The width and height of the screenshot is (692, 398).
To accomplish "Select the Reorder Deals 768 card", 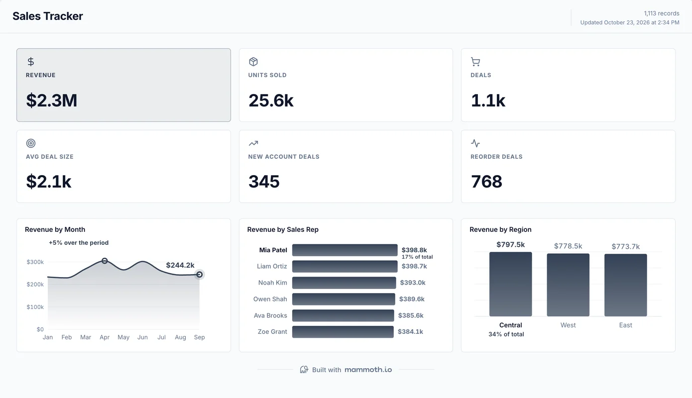I will pyautogui.click(x=568, y=166).
